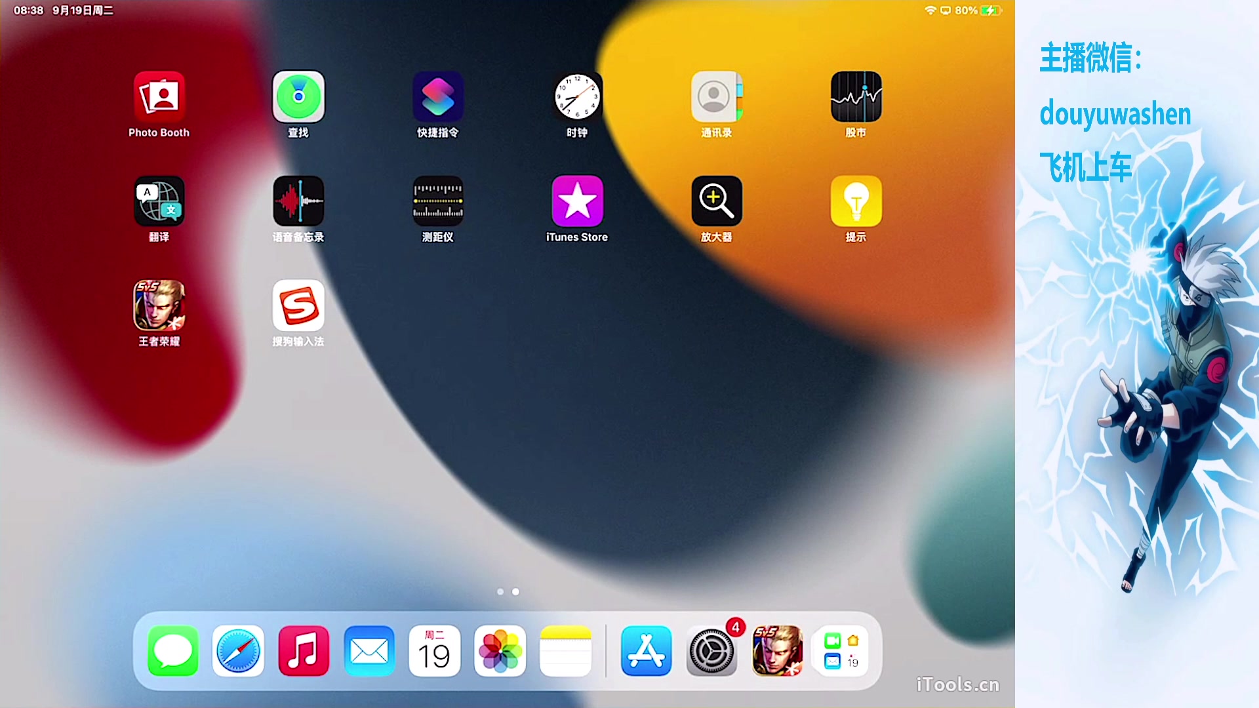Open the Clock (时钟) app
1259x708 pixels.
577,97
